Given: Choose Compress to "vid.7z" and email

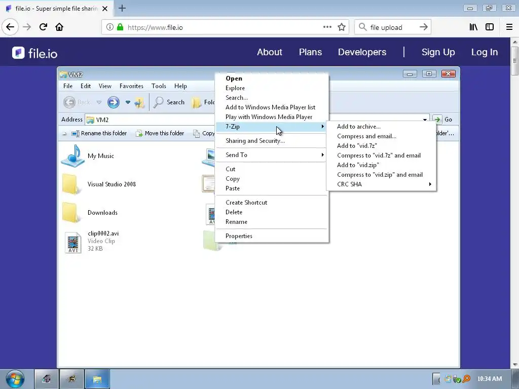Looking at the screenshot, I should 381,155.
